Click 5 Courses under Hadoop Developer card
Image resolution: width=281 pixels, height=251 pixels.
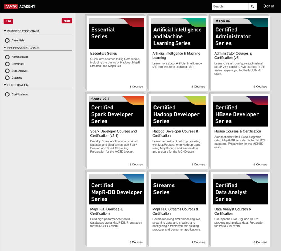tap(198, 164)
